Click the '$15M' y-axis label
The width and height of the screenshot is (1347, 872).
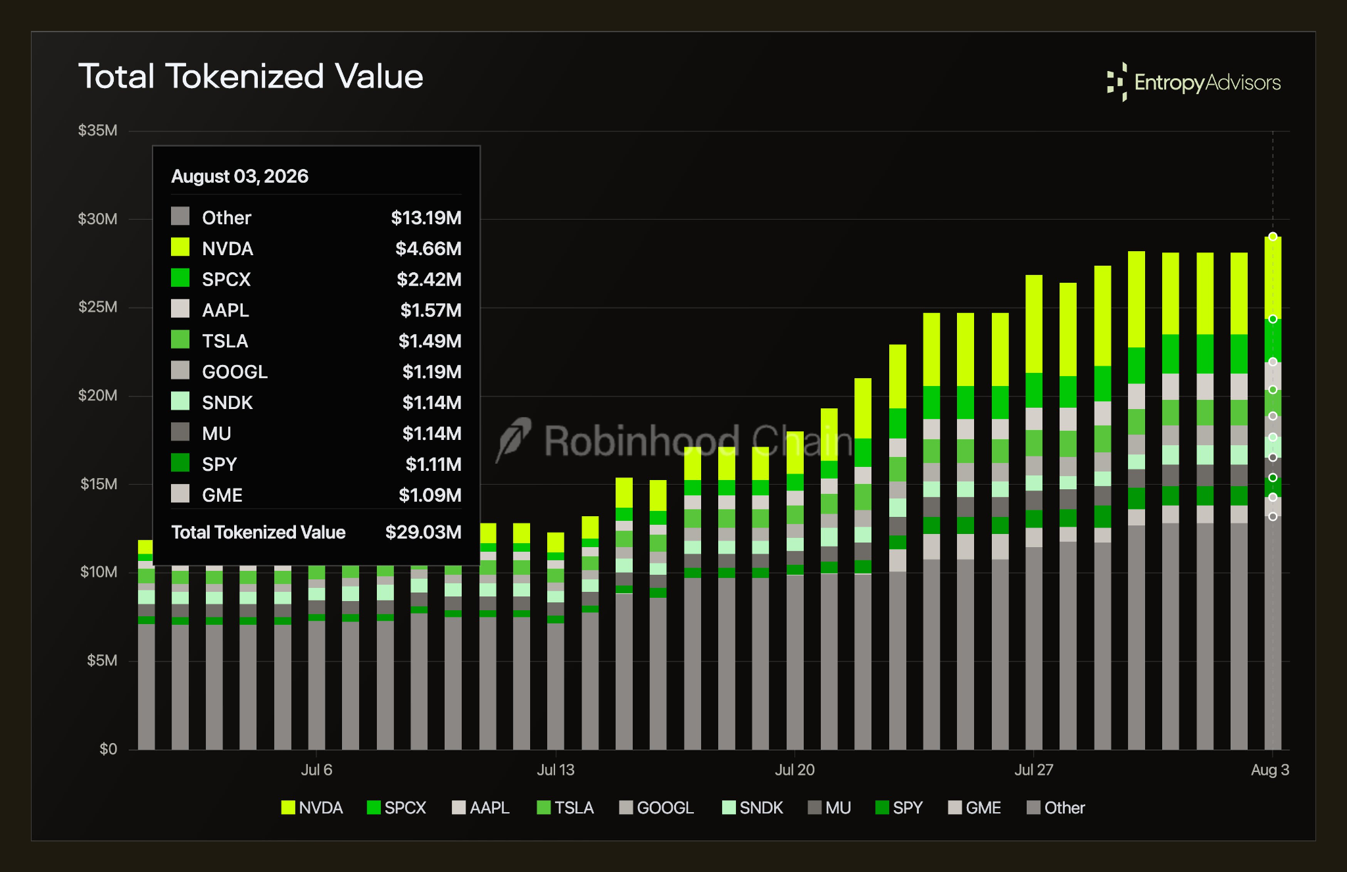[x=99, y=484]
